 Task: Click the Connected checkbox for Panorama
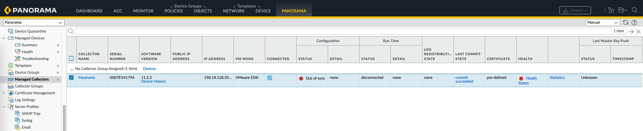tap(270, 78)
